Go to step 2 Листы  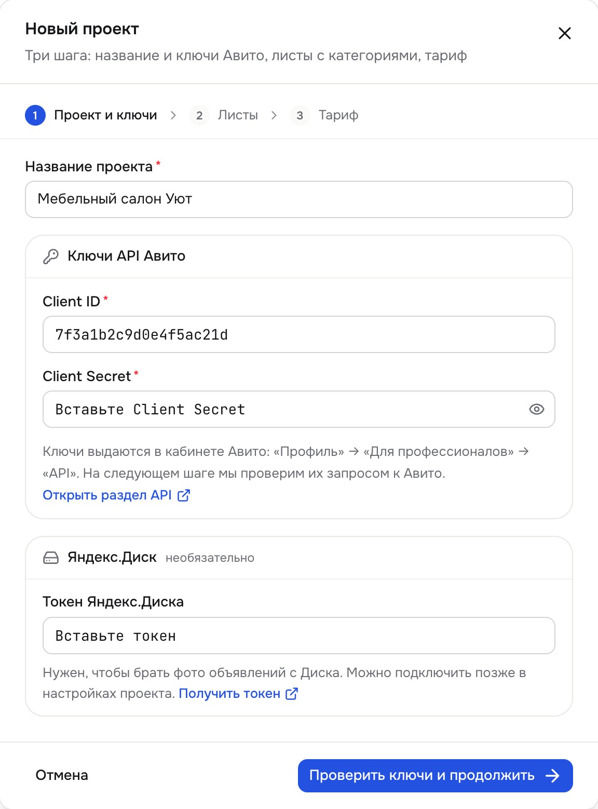point(224,115)
